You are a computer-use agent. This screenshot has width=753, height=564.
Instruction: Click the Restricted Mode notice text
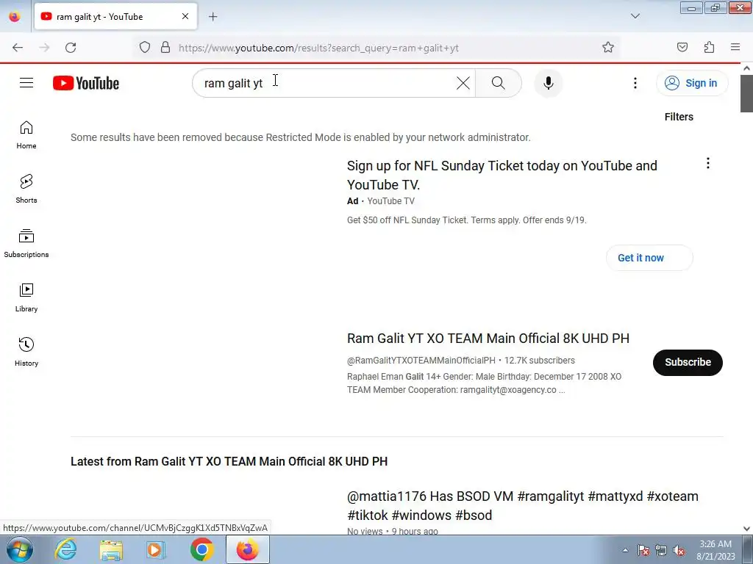pyautogui.click(x=301, y=137)
